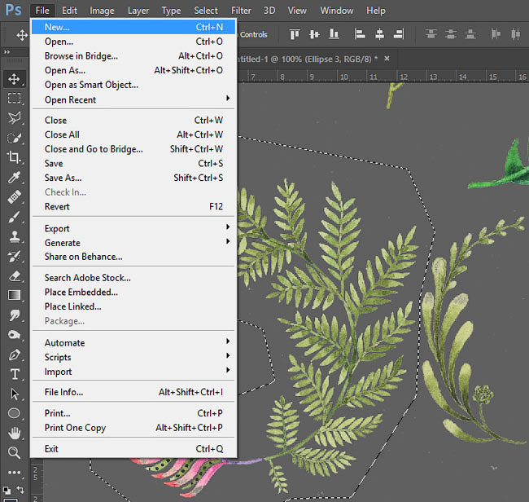Select the Eraser tool

14,276
